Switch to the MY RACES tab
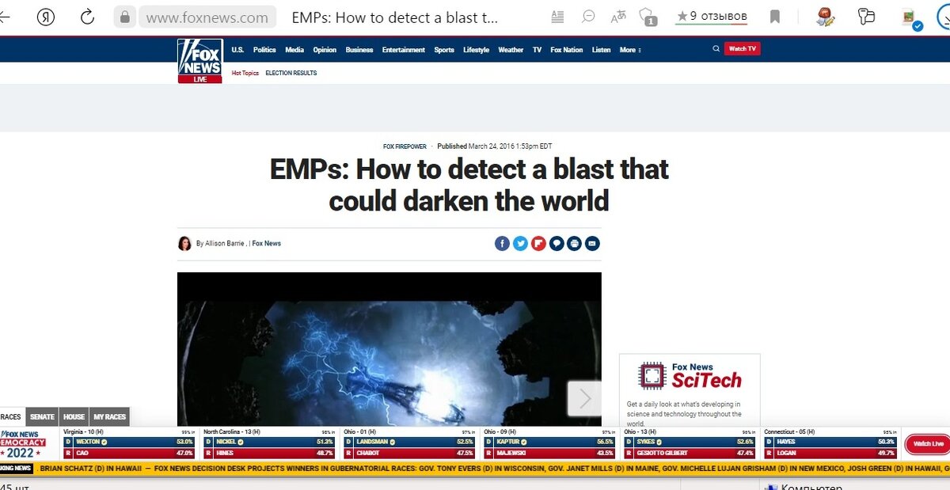This screenshot has width=950, height=490. pyautogui.click(x=109, y=417)
